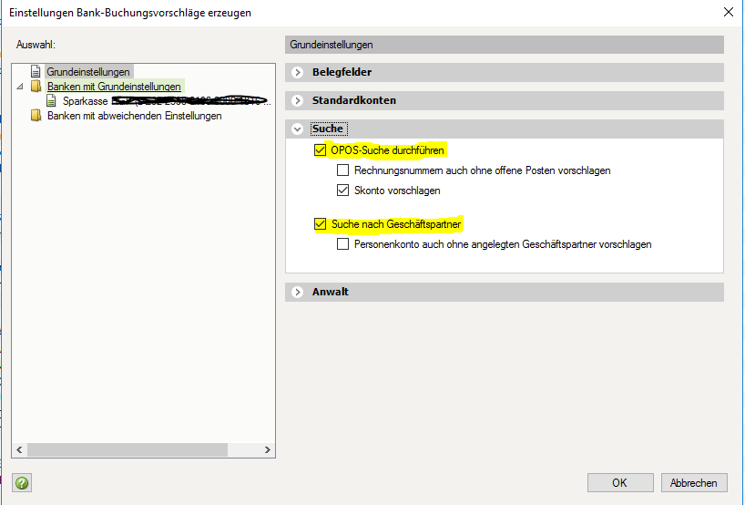
Task: Expand the Anwalt section
Action: pyautogui.click(x=297, y=293)
